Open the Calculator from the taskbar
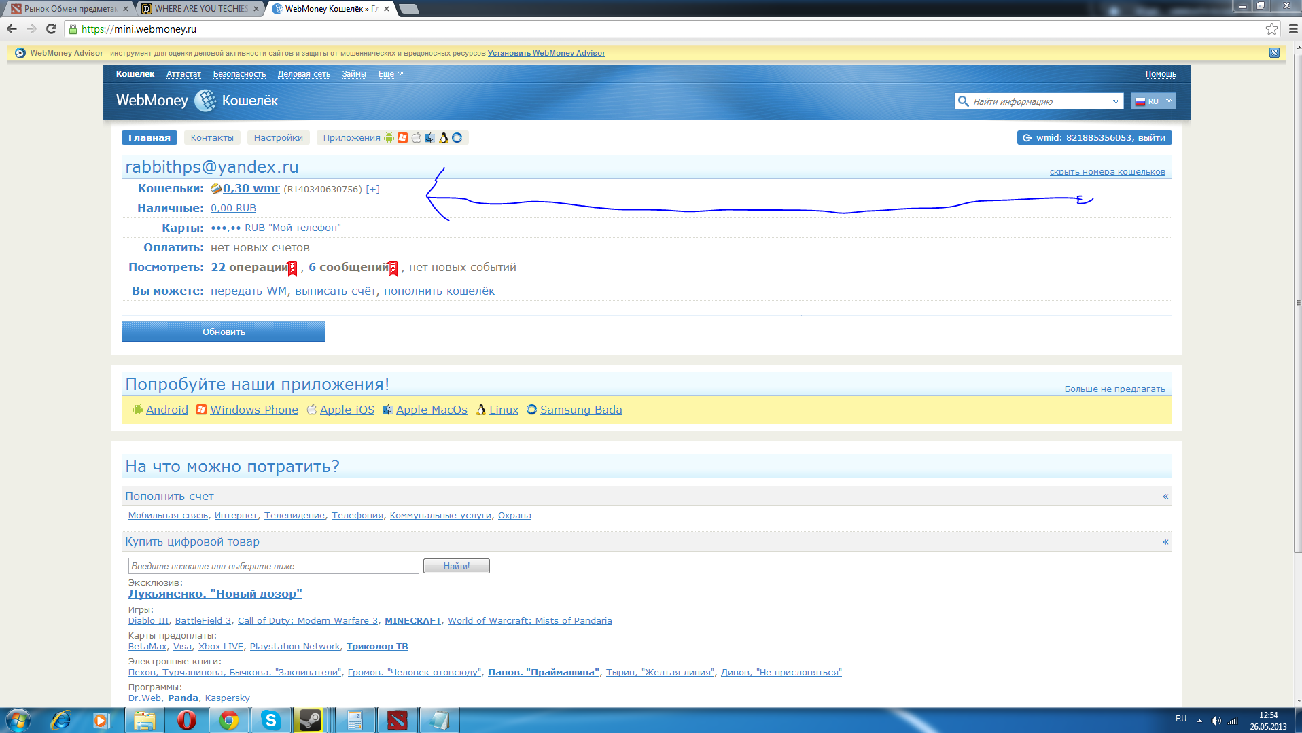The width and height of the screenshot is (1302, 733). 355,720
